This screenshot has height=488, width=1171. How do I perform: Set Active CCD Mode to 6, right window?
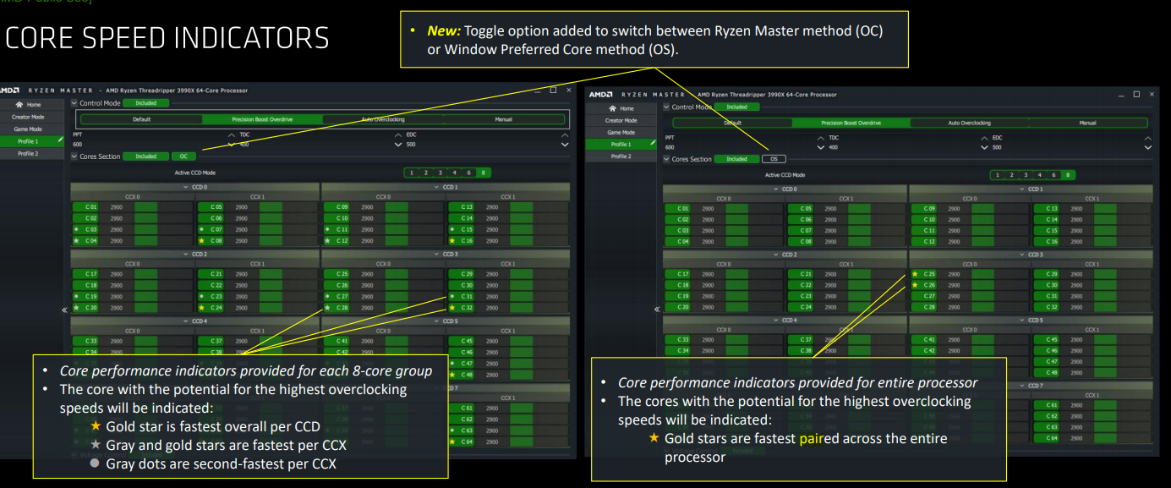[x=1053, y=175]
